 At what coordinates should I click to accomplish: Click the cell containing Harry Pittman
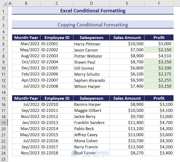click(x=91, y=44)
